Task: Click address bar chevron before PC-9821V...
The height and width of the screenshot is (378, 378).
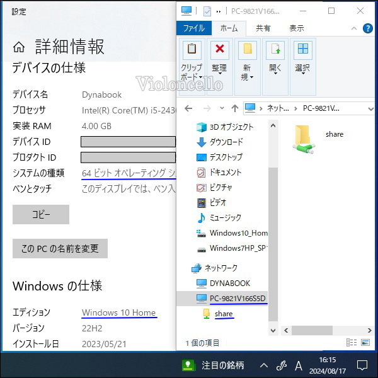Action: (296, 109)
